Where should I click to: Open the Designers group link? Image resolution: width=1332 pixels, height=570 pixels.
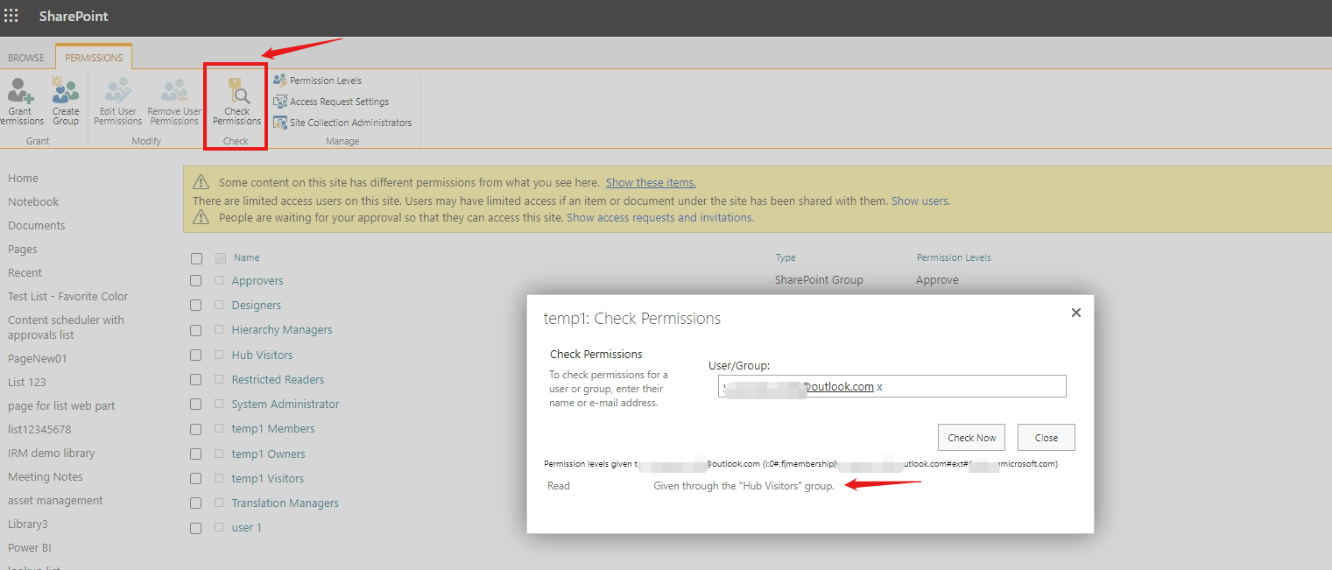(x=257, y=306)
